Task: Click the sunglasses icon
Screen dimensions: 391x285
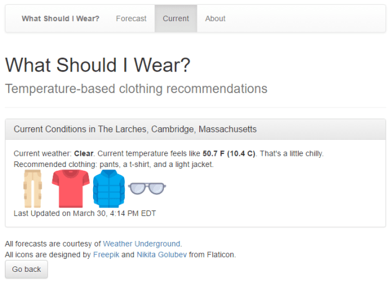Action: [147, 187]
